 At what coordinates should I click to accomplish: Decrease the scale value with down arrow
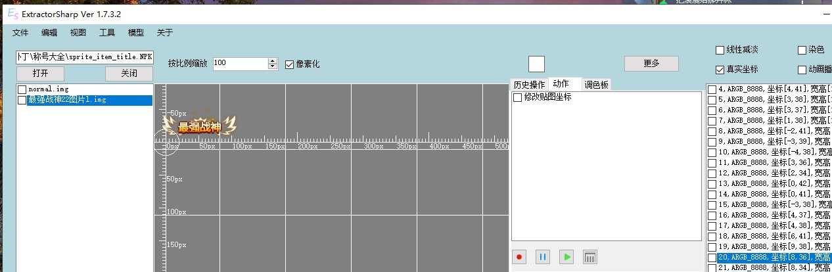click(x=273, y=66)
